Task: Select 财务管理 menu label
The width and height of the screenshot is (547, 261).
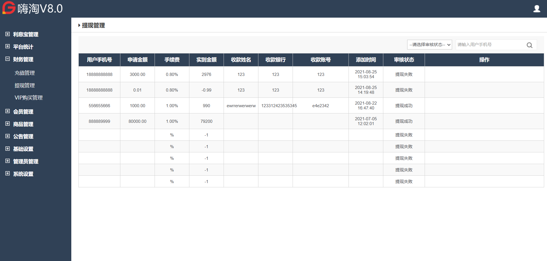Action: click(x=23, y=59)
